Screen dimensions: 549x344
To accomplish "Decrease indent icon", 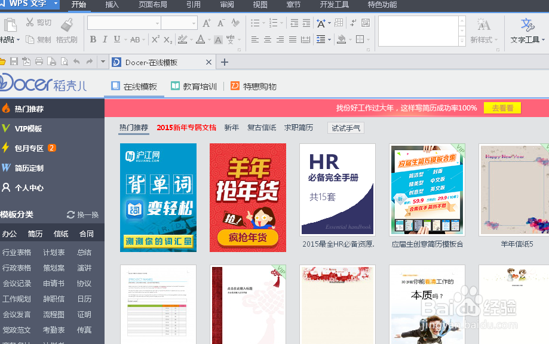I will point(294,23).
